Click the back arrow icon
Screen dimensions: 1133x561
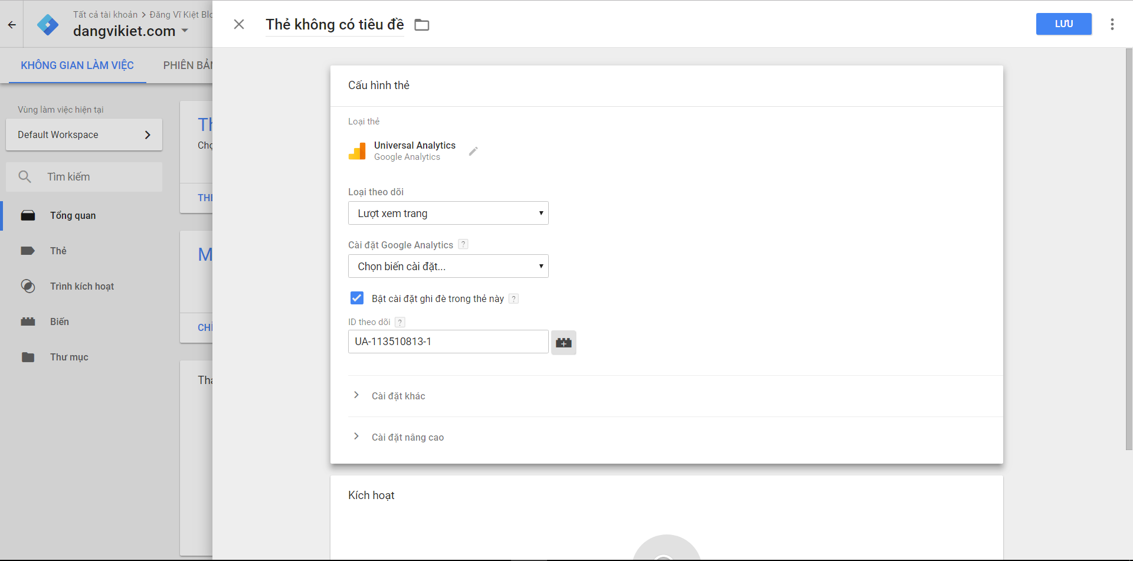click(x=12, y=25)
